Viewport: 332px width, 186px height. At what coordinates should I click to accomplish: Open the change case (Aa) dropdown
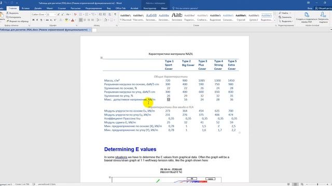coord(68,14)
